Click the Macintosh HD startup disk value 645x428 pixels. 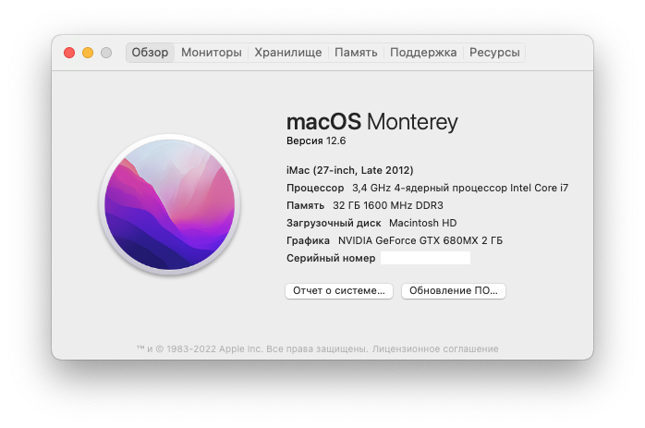(x=423, y=223)
